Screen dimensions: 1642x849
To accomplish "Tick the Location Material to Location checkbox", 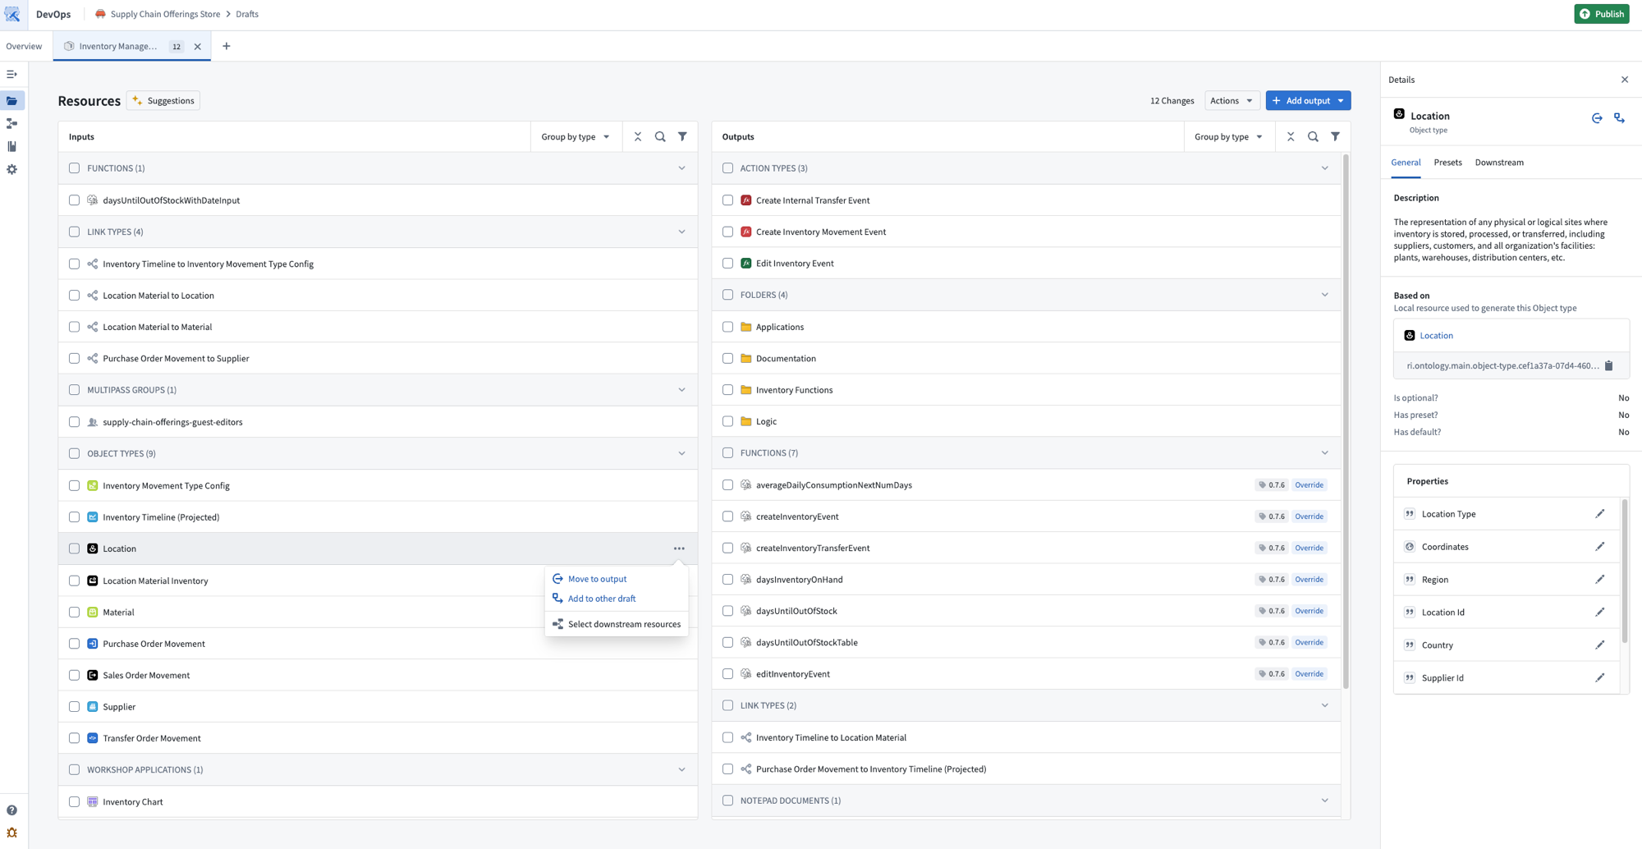I will point(75,296).
